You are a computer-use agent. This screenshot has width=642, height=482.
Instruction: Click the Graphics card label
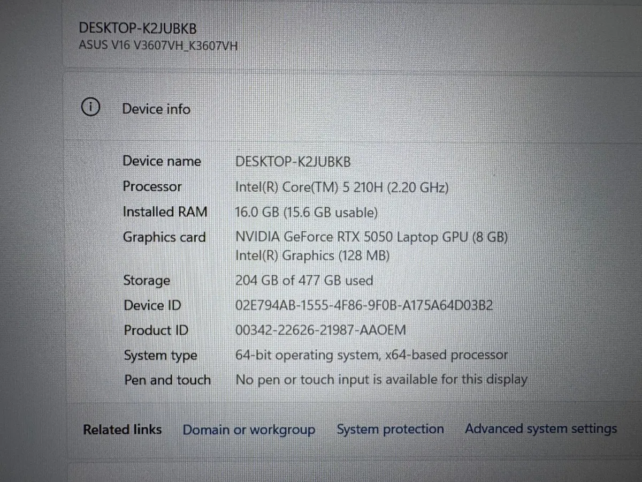pos(164,237)
